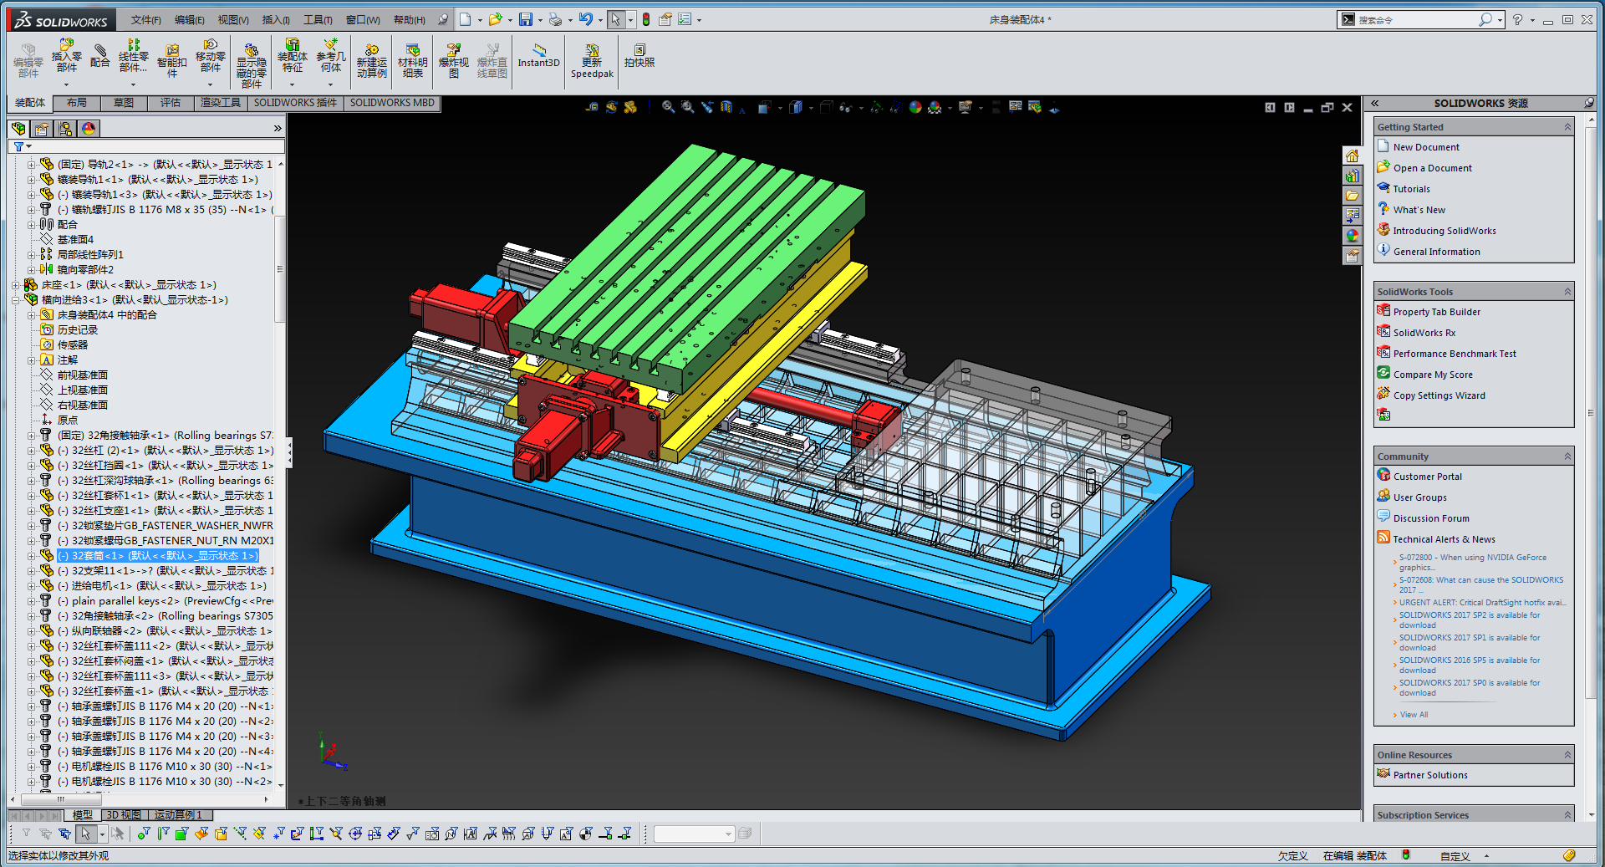This screenshot has height=867, width=1605.
Task: Pin the SOLIDWORKS menu bar
Action: tap(443, 19)
